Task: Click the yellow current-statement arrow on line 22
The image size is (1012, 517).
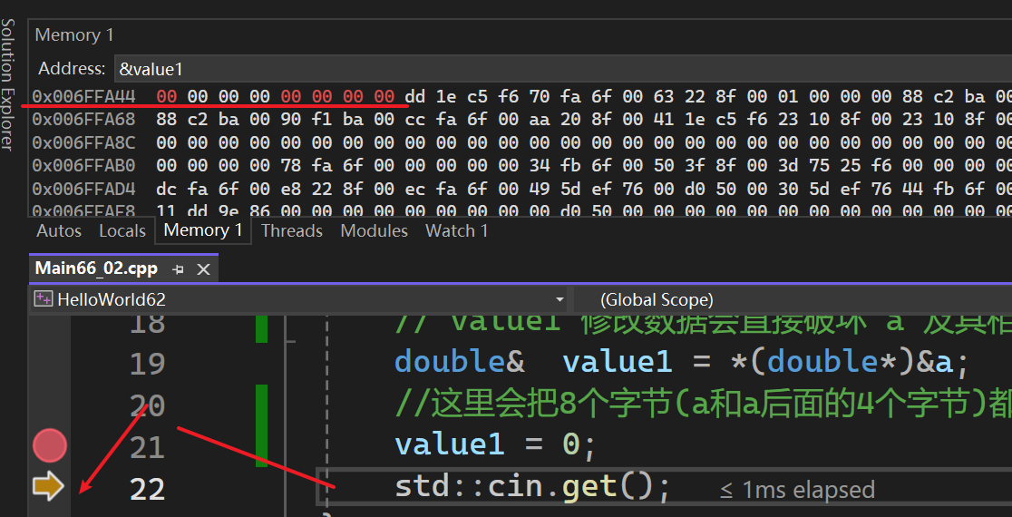Action: click(48, 487)
